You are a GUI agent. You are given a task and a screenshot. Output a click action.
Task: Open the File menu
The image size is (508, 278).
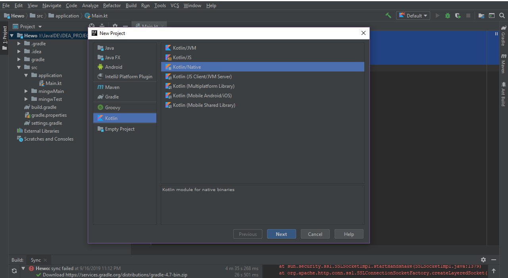tap(6, 6)
